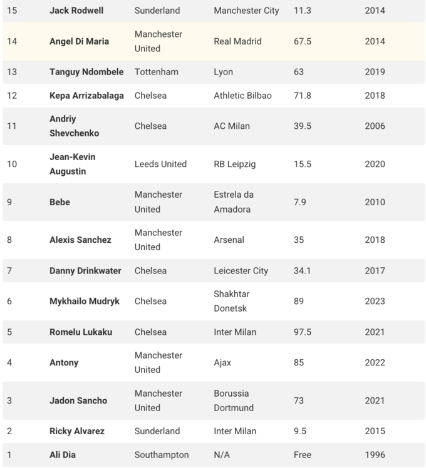This screenshot has height=468, width=426.
Task: Select the Antony player cell
Action: (64, 362)
